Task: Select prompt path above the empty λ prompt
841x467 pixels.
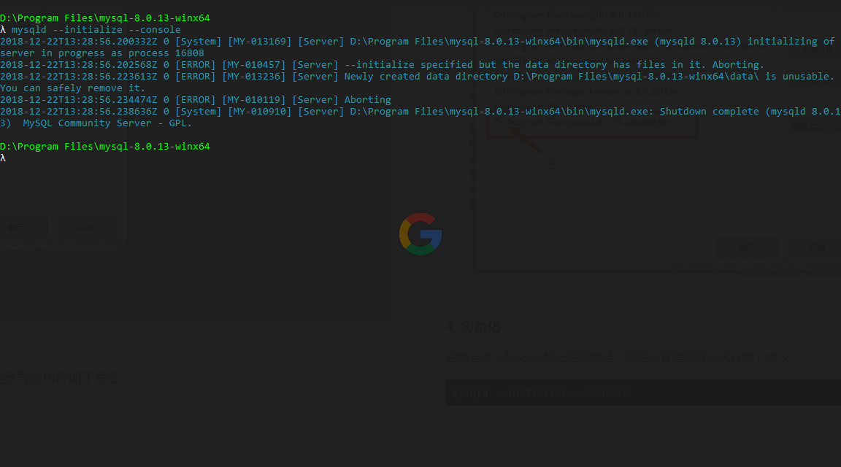Action: (105, 147)
